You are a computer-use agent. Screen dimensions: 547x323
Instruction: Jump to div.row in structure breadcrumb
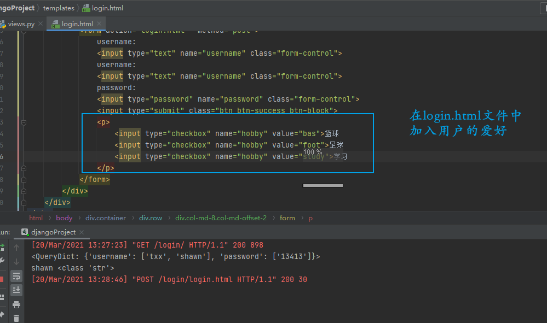coord(151,218)
